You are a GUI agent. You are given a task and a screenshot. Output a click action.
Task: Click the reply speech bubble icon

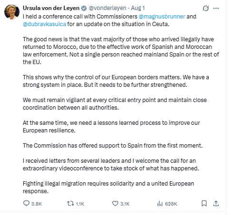(26, 203)
